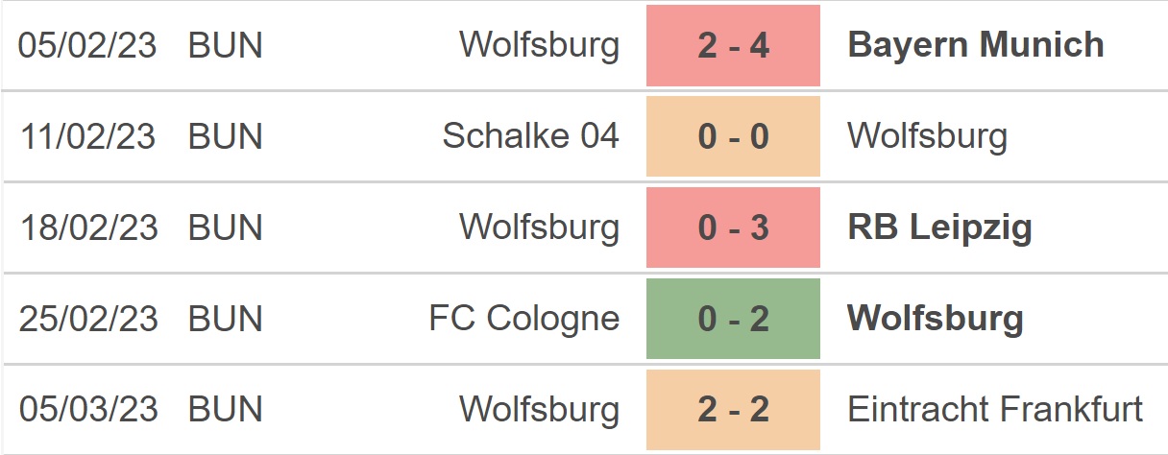Click BUN league label in Eintracht Frankfurt row
This screenshot has height=455, width=1168.
coord(225,410)
